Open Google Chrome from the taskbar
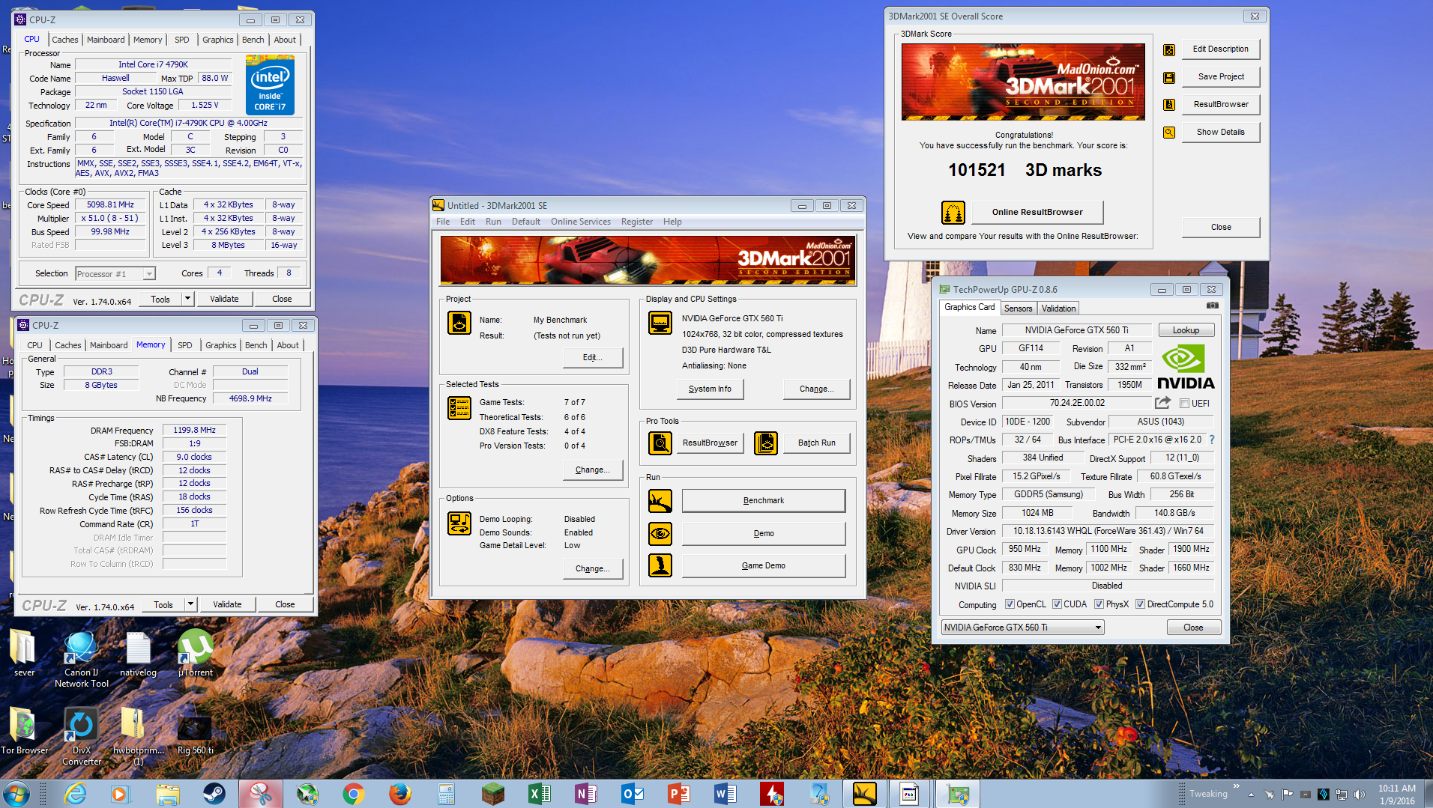Viewport: 1433px width, 808px height. (x=353, y=794)
